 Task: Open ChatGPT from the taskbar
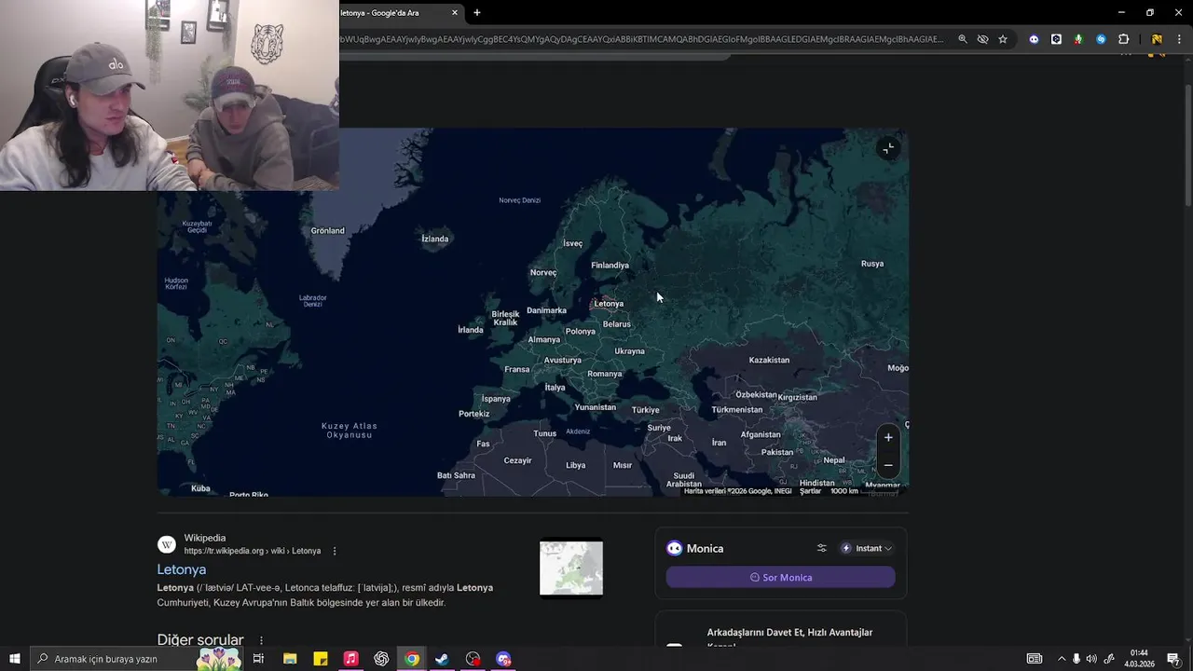381,659
